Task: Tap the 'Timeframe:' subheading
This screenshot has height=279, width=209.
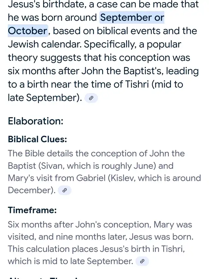Action: (x=32, y=210)
